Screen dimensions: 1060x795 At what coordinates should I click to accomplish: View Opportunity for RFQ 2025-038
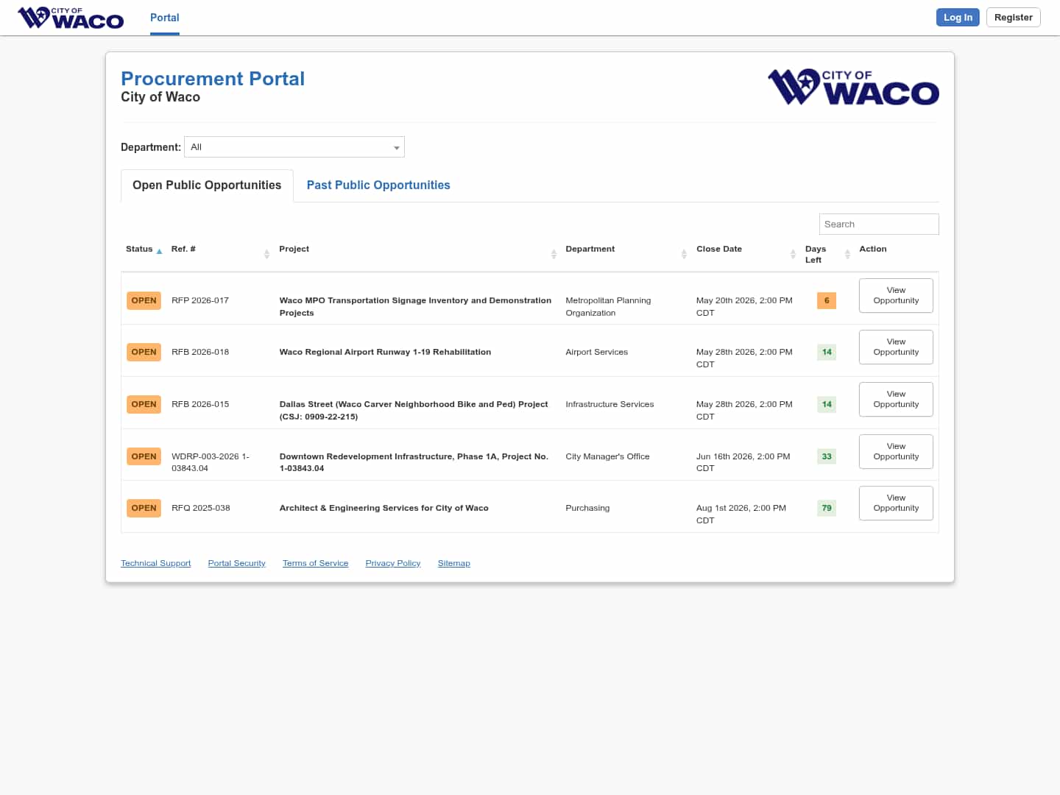pyautogui.click(x=896, y=503)
